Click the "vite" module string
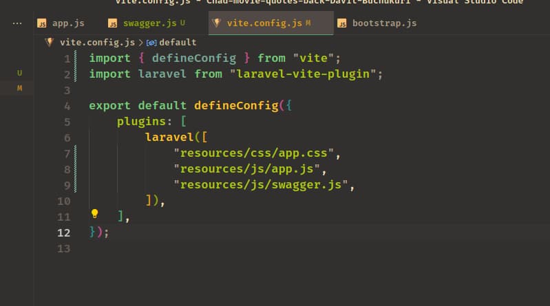550x306 pixels. point(313,58)
